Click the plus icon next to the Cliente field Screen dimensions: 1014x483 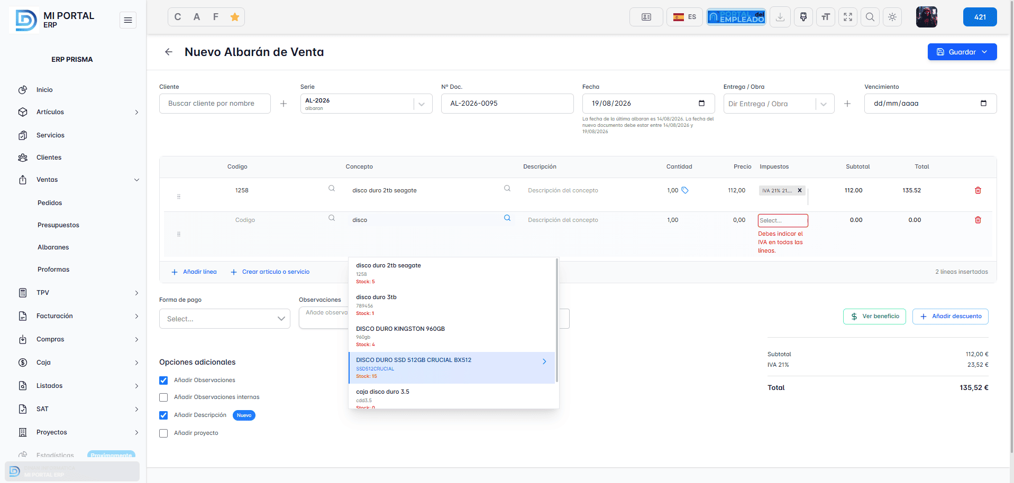tap(284, 104)
